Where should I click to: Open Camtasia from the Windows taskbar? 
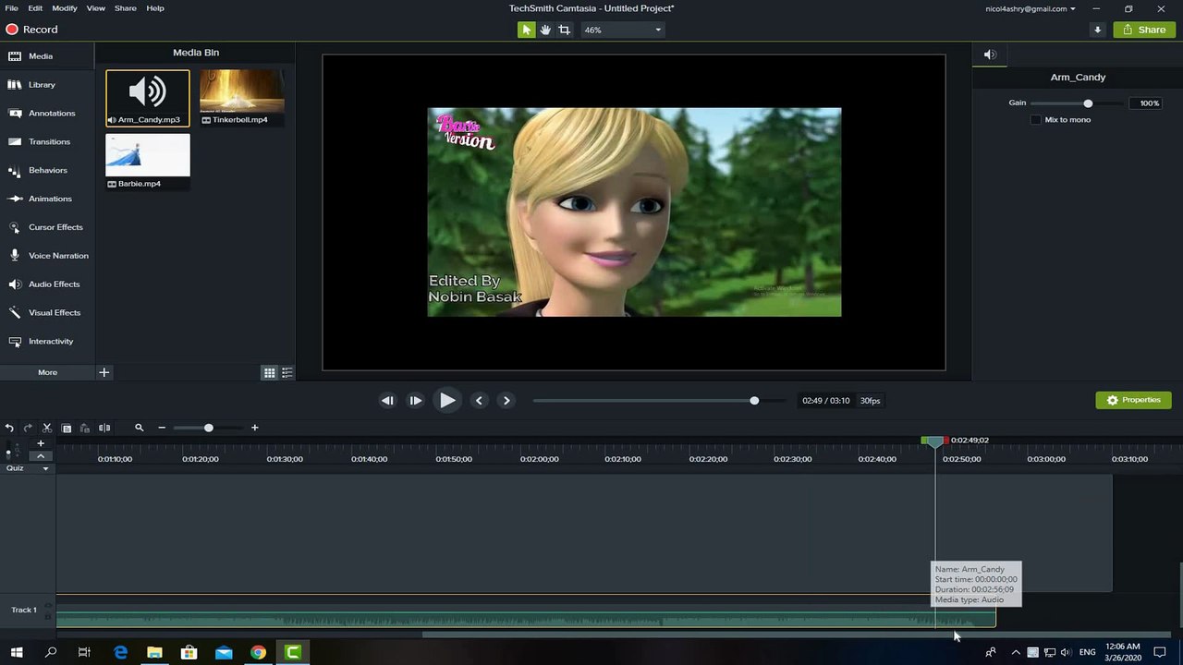click(293, 652)
